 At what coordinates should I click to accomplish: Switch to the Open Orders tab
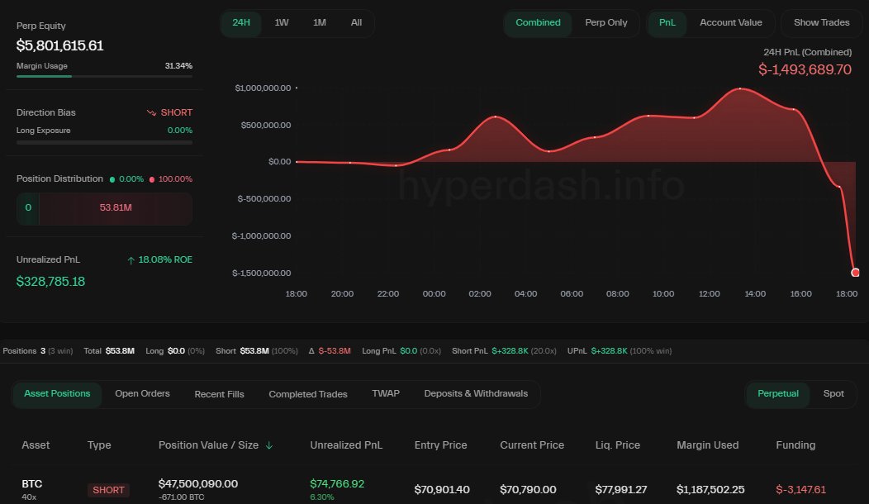click(x=142, y=394)
